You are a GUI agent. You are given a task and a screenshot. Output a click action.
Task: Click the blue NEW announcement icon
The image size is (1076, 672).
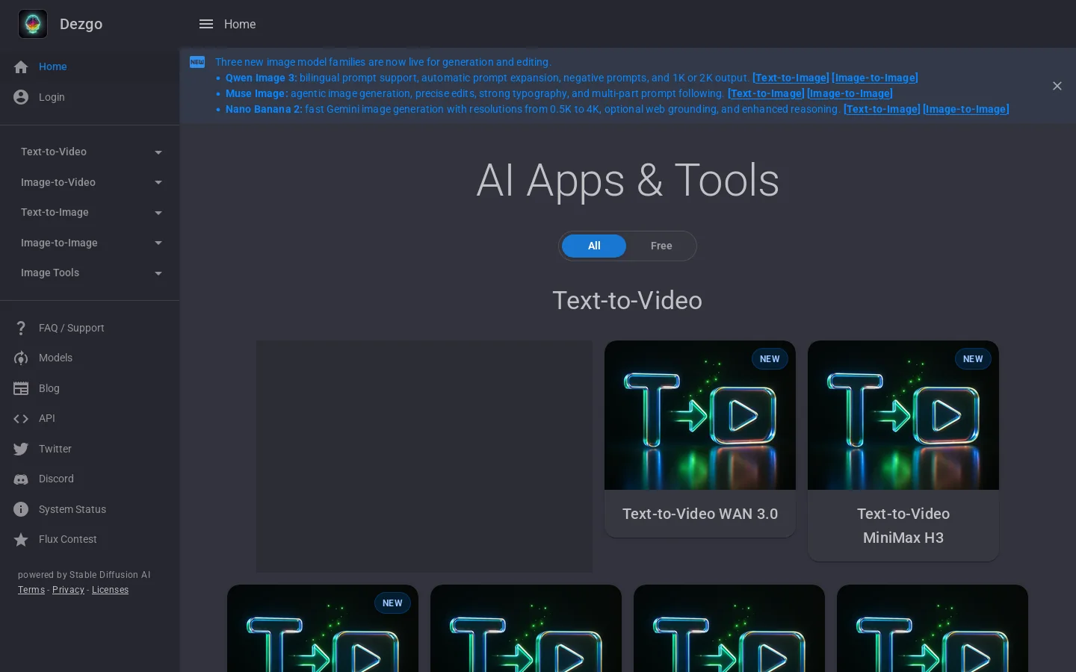[x=197, y=62]
